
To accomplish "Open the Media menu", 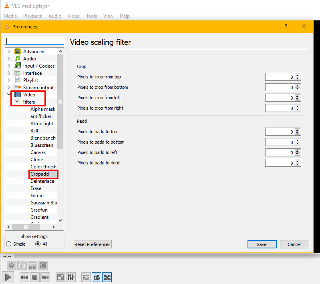I will [10, 16].
